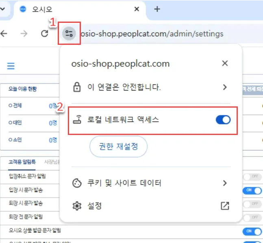
Task: Click the external link icon next to 설정
Action: tap(225, 205)
